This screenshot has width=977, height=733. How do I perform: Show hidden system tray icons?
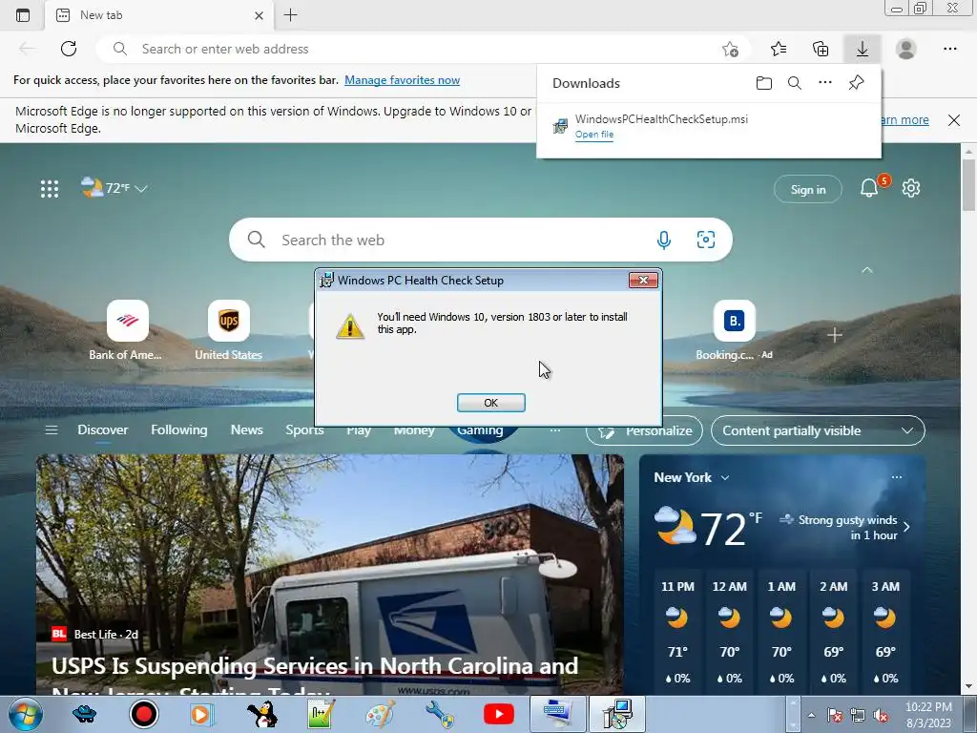pyautogui.click(x=811, y=716)
